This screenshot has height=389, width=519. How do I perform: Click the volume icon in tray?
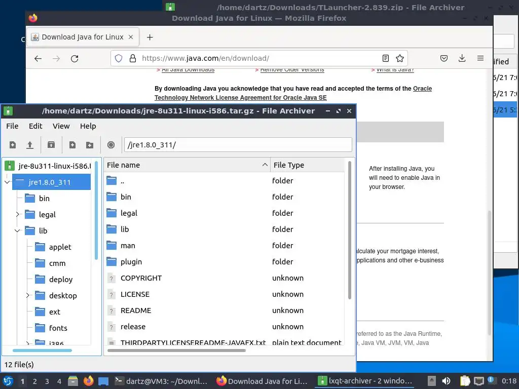pos(446,381)
